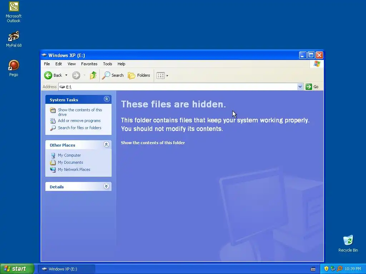Click Show the contents of this folder
Image resolution: width=366 pixels, height=274 pixels.
(x=153, y=143)
